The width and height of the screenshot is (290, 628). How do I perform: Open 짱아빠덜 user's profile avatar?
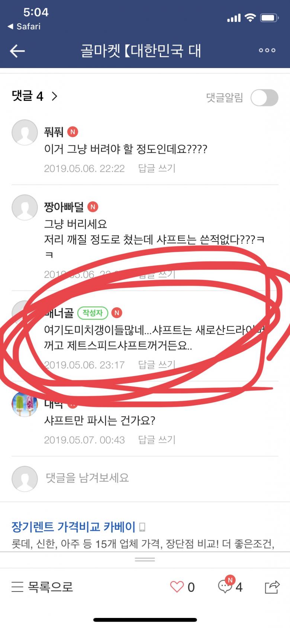pos(25,207)
